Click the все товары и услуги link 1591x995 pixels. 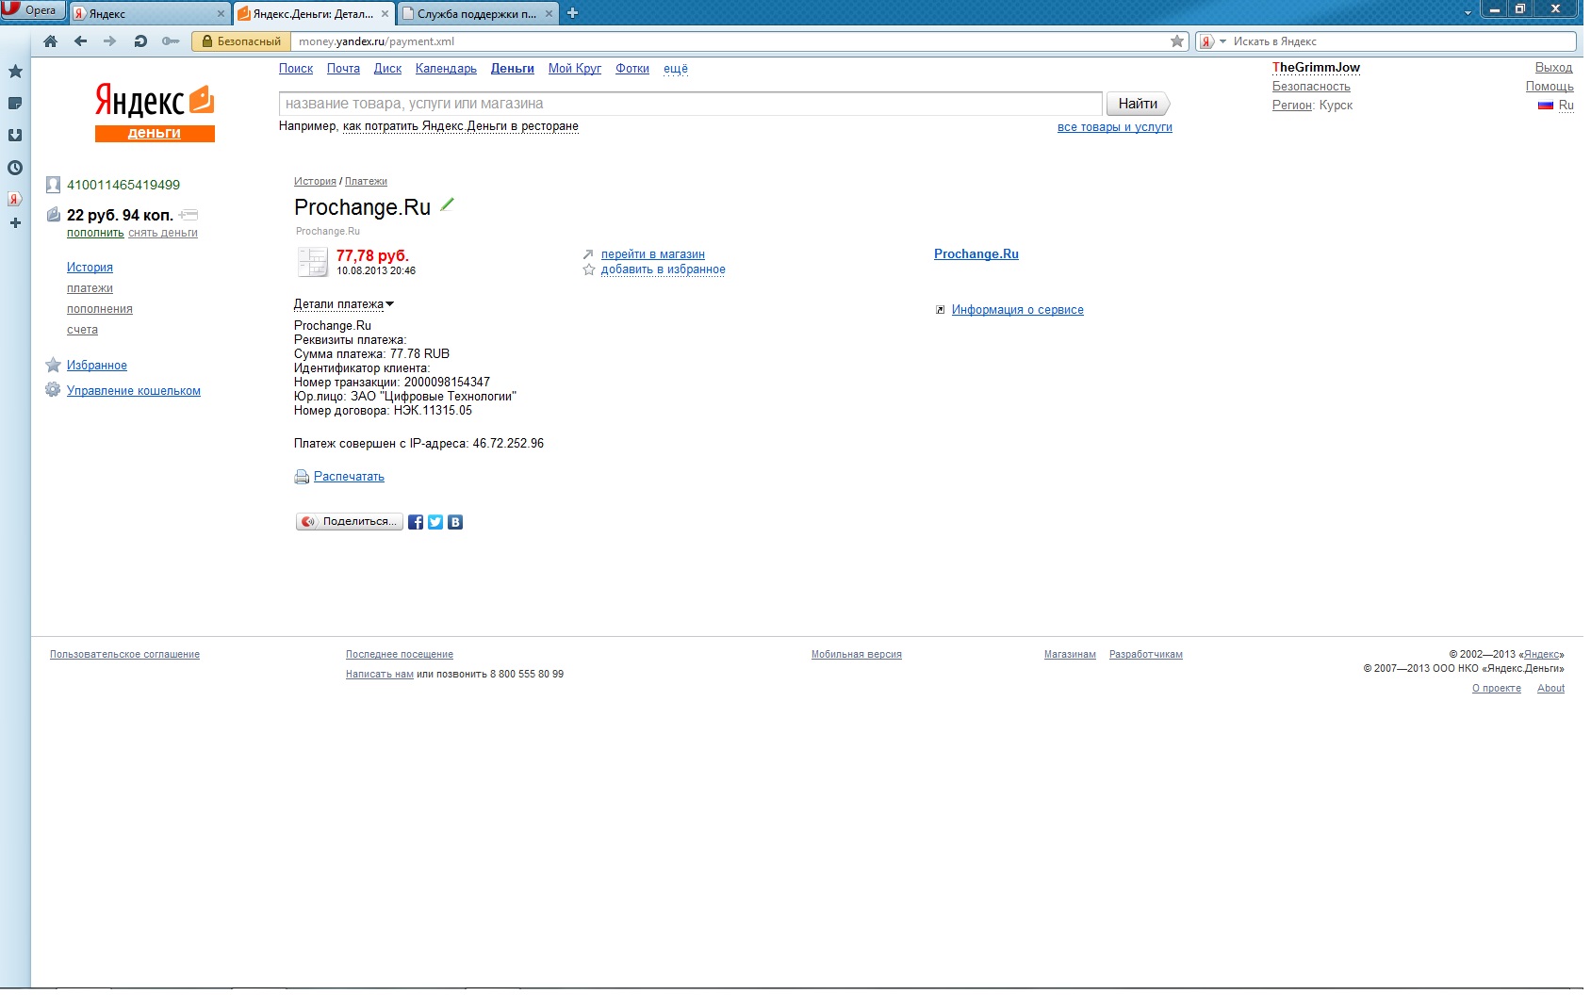pos(1115,127)
